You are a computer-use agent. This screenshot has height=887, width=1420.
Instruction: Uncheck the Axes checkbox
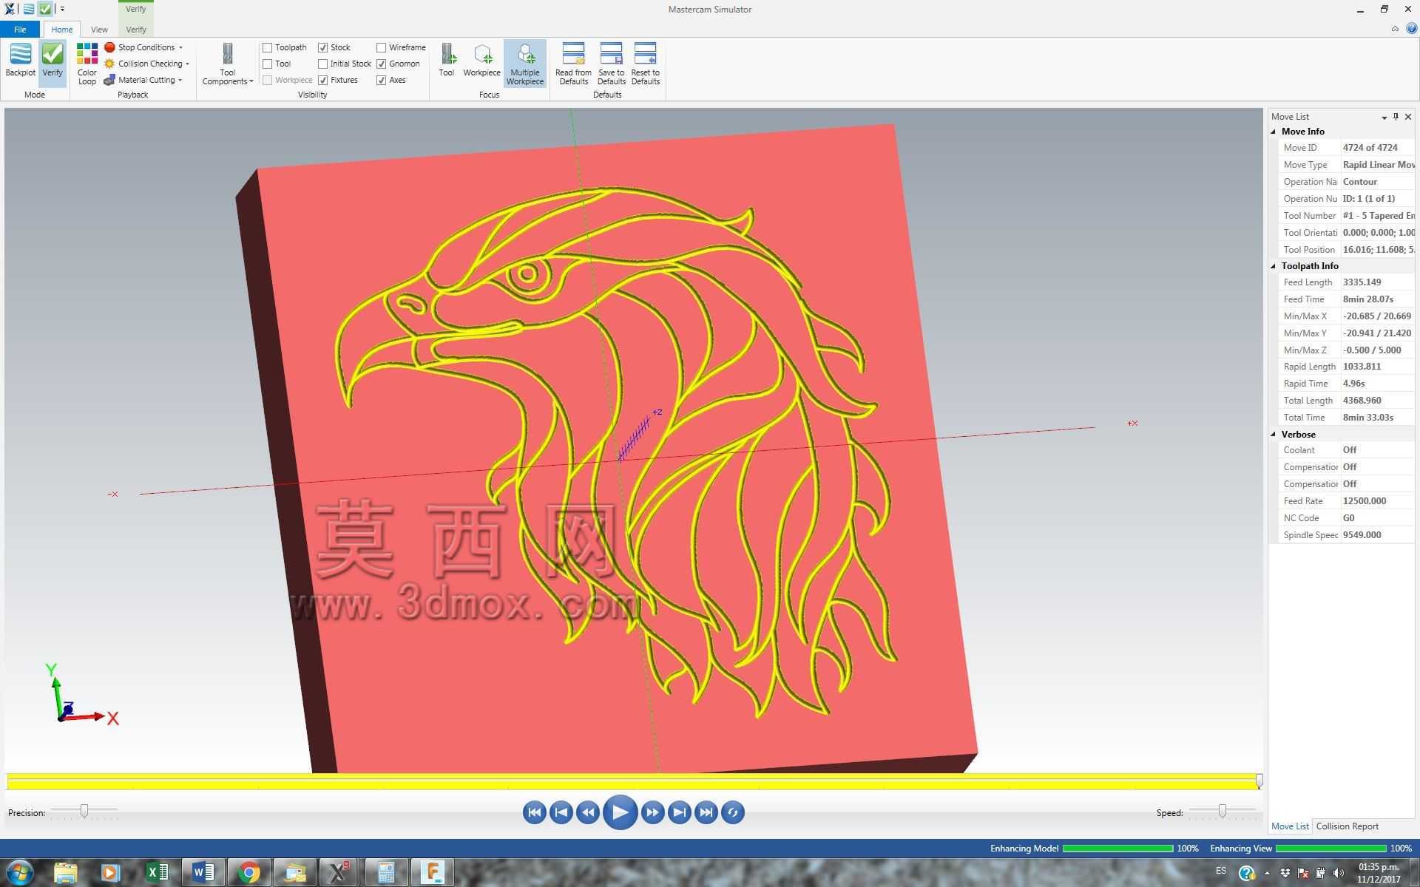[x=381, y=80]
